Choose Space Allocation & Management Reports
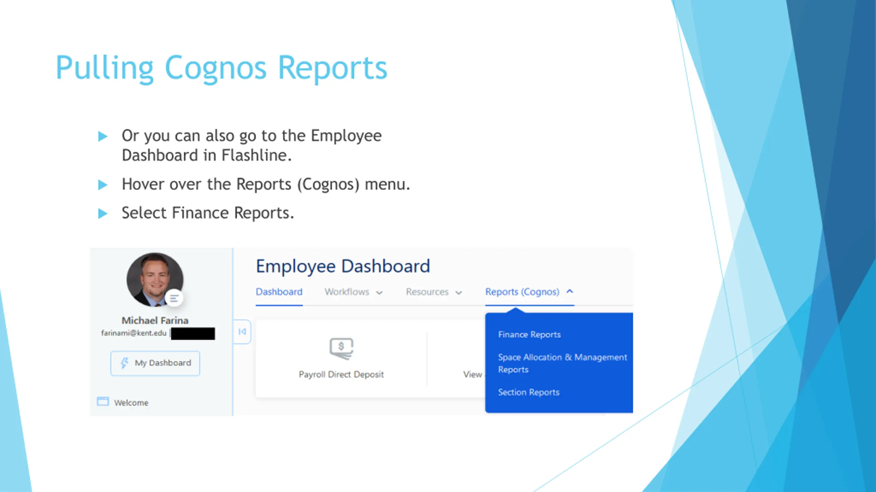Screen dimensions: 876x492 click(x=562, y=363)
